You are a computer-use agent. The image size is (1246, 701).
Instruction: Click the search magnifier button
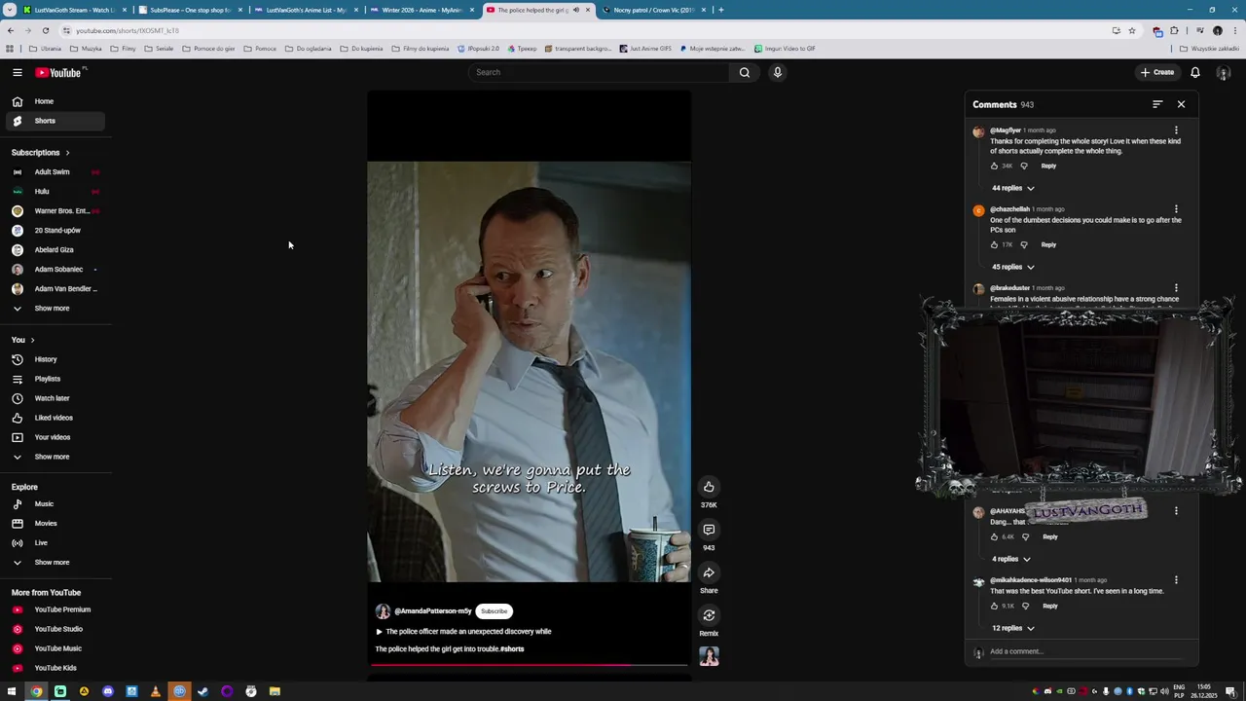[x=745, y=72]
